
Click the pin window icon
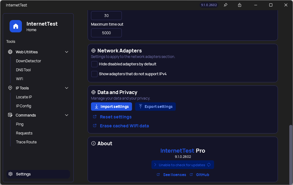(x=225, y=5)
